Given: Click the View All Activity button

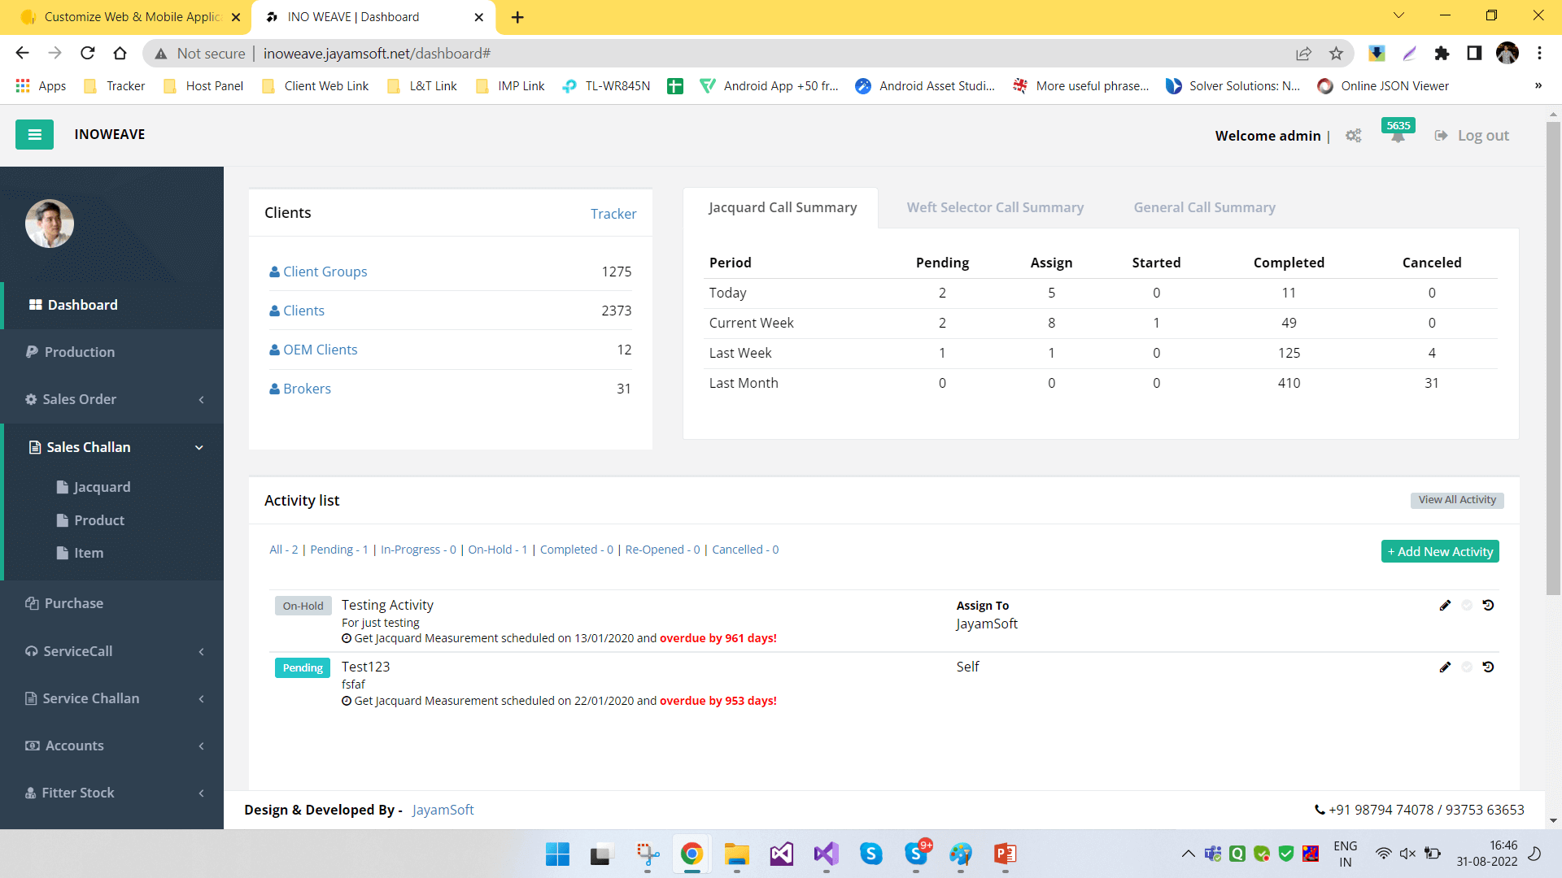Looking at the screenshot, I should pos(1457,500).
